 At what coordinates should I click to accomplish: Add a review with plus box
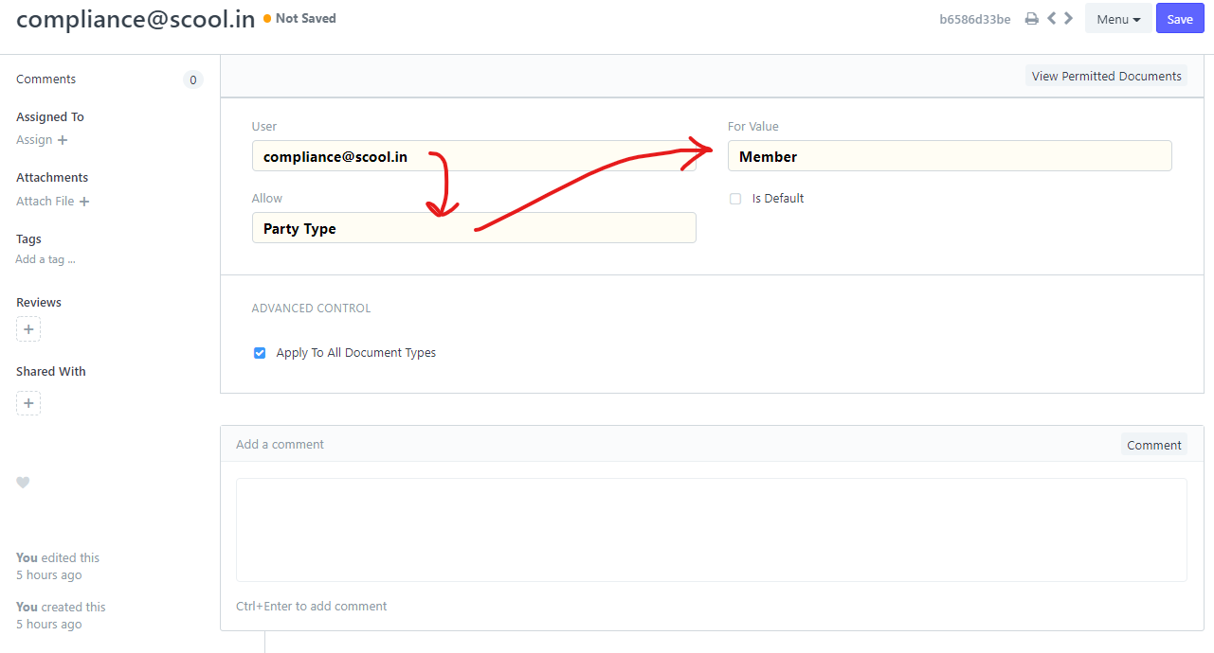28,329
